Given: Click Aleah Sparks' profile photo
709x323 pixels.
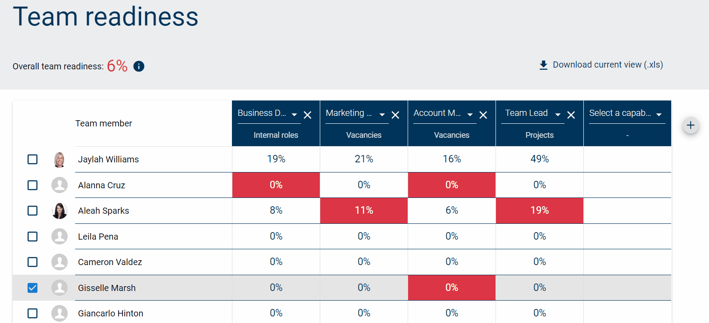Looking at the screenshot, I should (x=59, y=211).
